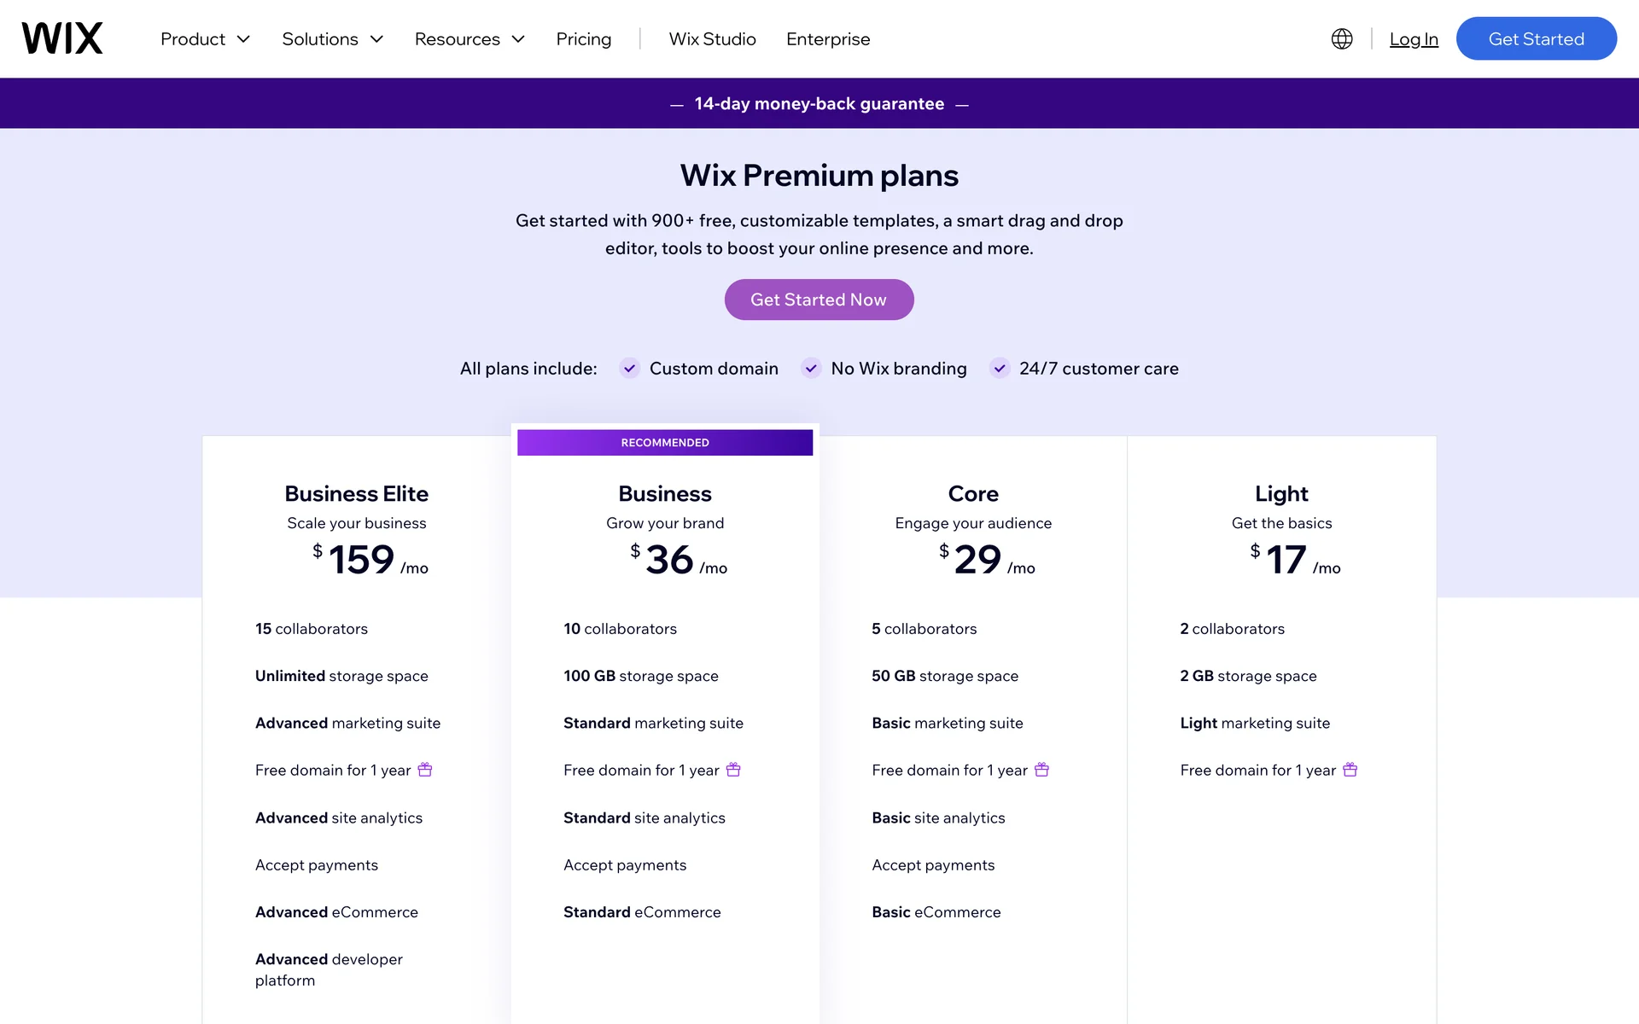Click gift icon in Business Elite plan
This screenshot has width=1639, height=1024.
[425, 770]
